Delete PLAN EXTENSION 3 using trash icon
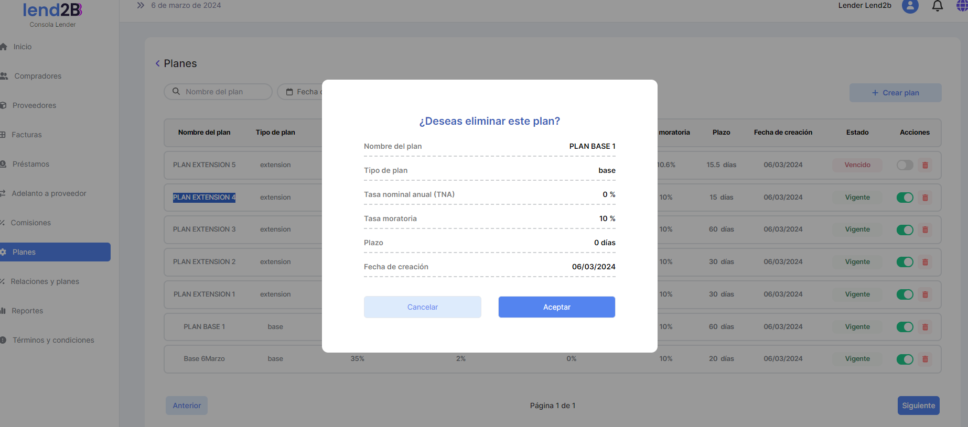Image resolution: width=968 pixels, height=427 pixels. coord(925,229)
